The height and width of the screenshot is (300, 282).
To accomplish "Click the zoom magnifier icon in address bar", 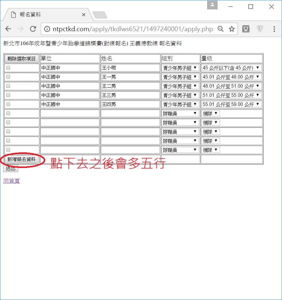I will tap(221, 29).
